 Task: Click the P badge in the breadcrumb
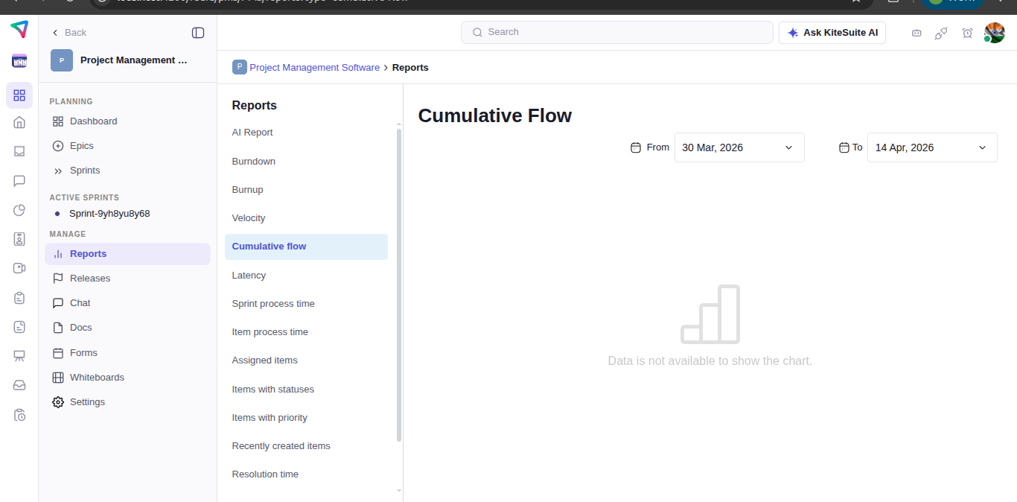[240, 67]
